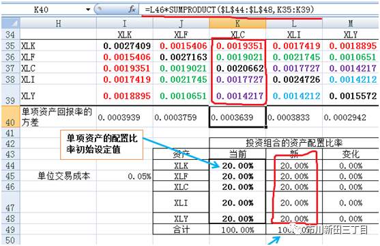Image resolution: width=380 pixels, height=246 pixels.
Task: Click cell with value 0.0015572
Action: point(351,96)
